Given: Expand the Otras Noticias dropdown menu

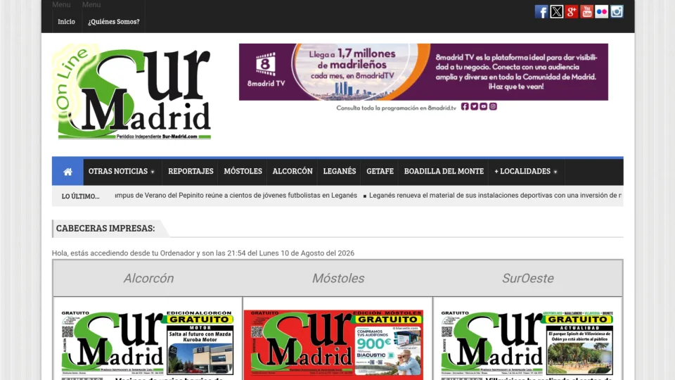Looking at the screenshot, I should (x=122, y=172).
